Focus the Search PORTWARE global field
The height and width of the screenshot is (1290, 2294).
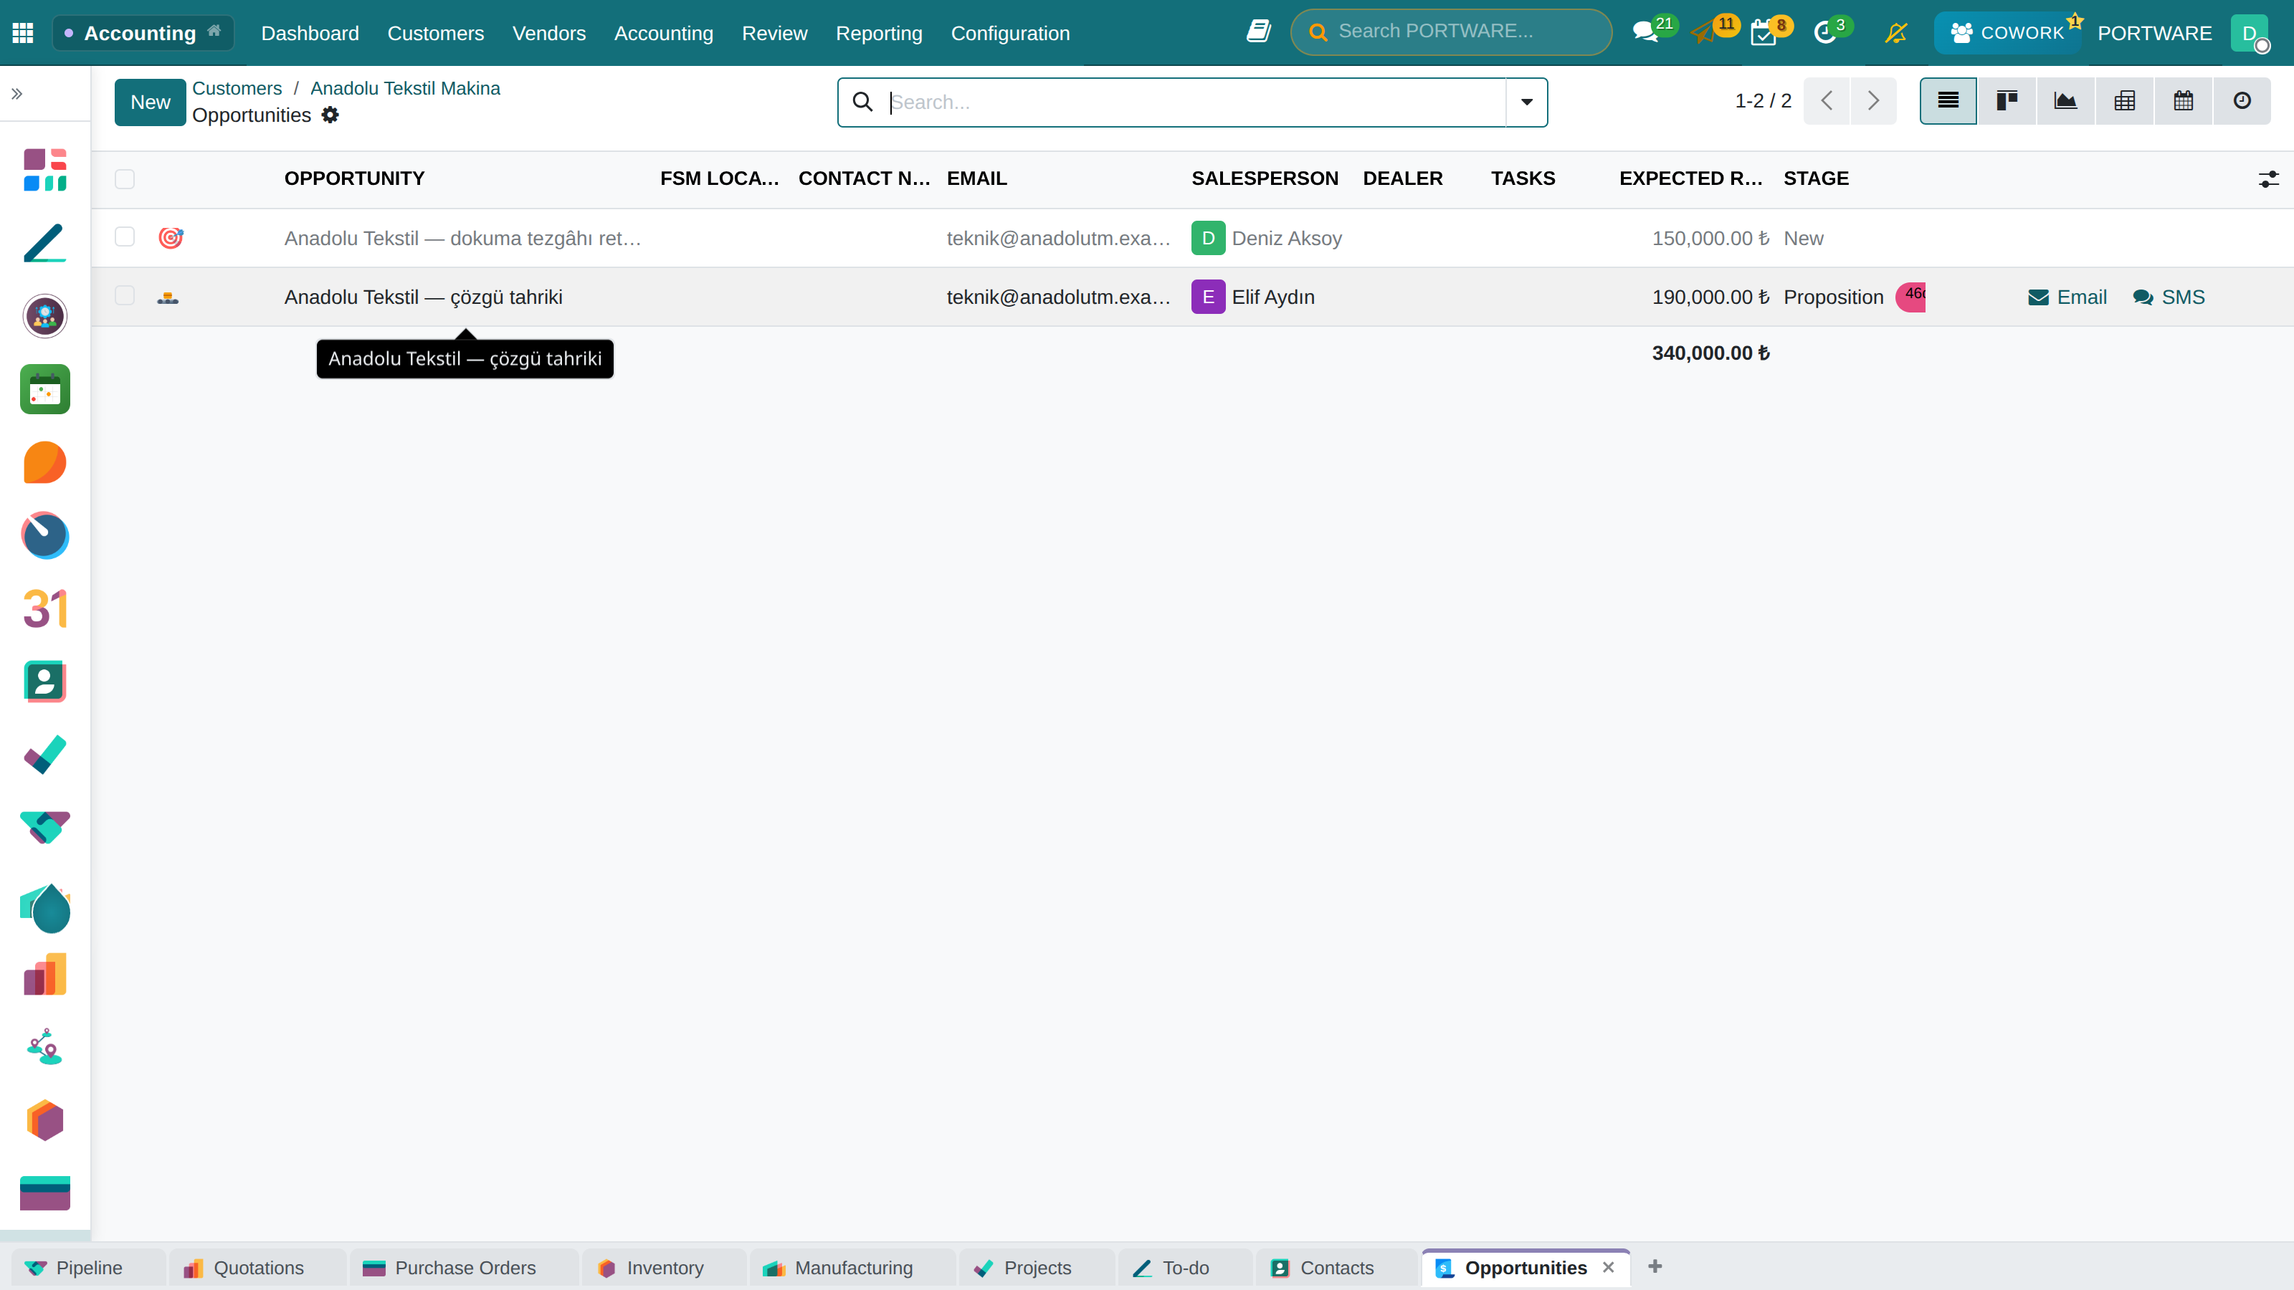[x=1451, y=32]
